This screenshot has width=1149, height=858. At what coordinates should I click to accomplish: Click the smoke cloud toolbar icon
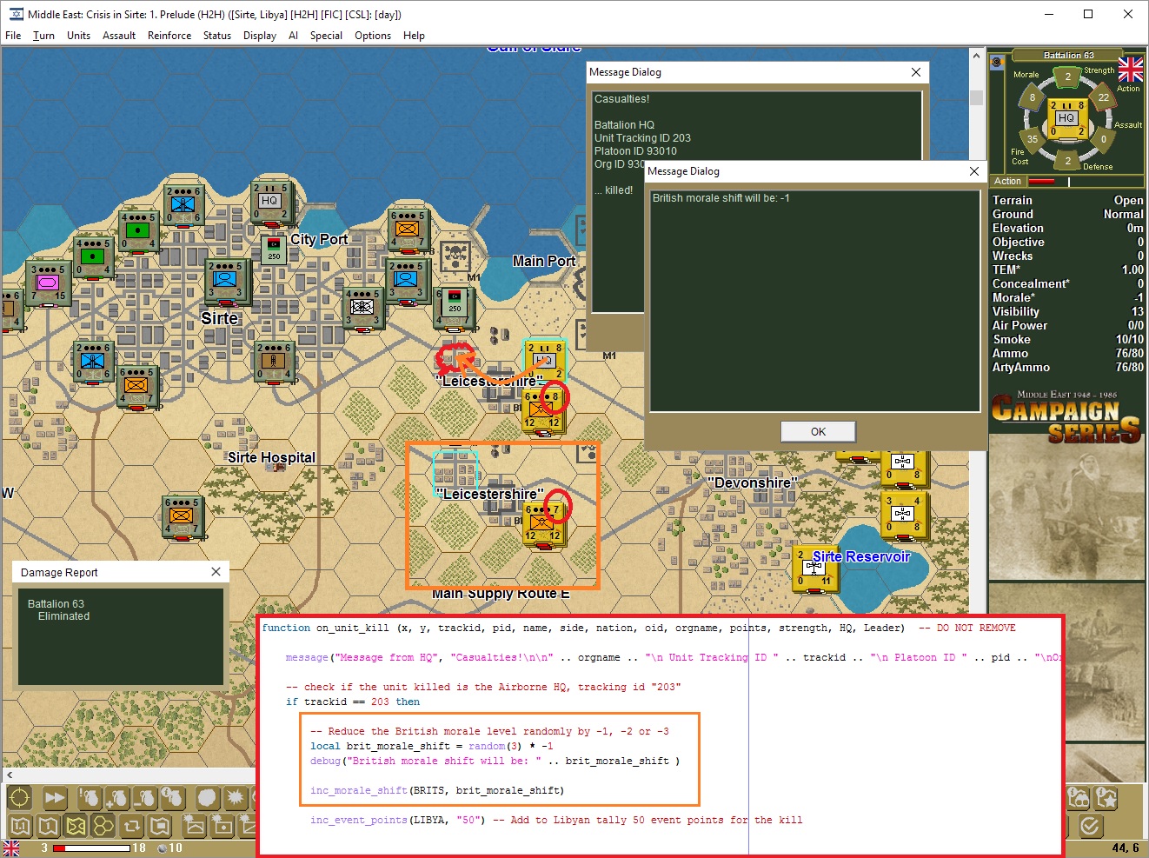[x=207, y=797]
